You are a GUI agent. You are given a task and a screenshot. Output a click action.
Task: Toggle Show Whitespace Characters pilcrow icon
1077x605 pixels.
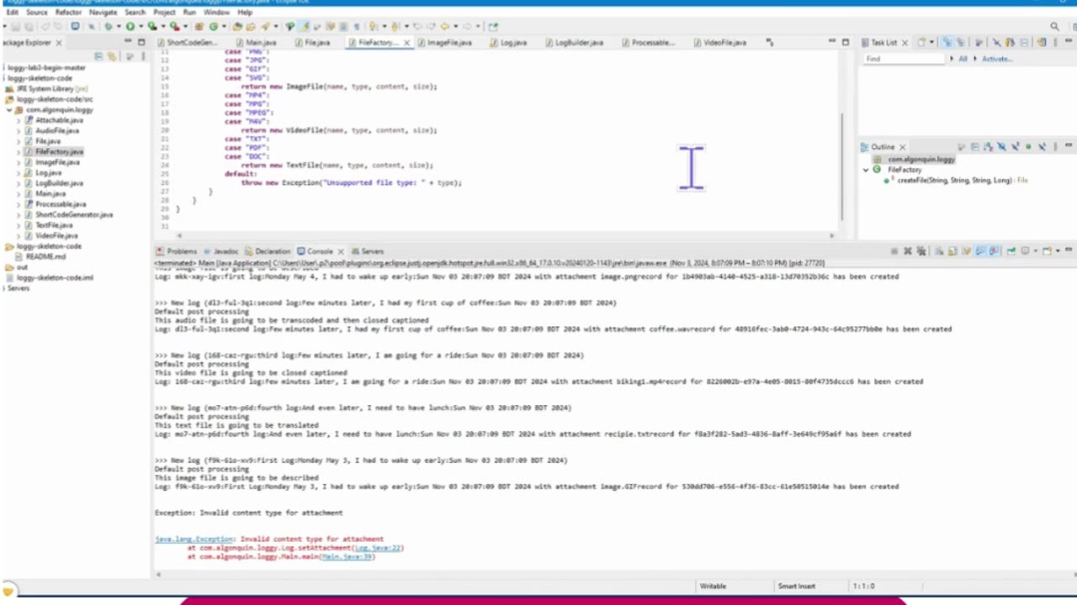point(357,26)
